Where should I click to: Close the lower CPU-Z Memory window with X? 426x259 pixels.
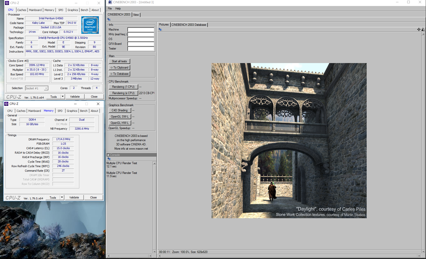[x=98, y=104]
